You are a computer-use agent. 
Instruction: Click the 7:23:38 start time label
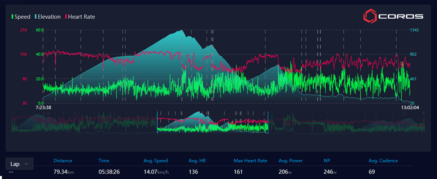click(43, 107)
